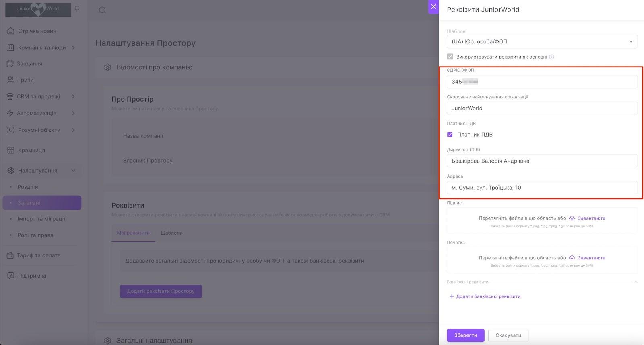Click upload cloud icon in Печатка area
The height and width of the screenshot is (345, 644).
(572, 258)
